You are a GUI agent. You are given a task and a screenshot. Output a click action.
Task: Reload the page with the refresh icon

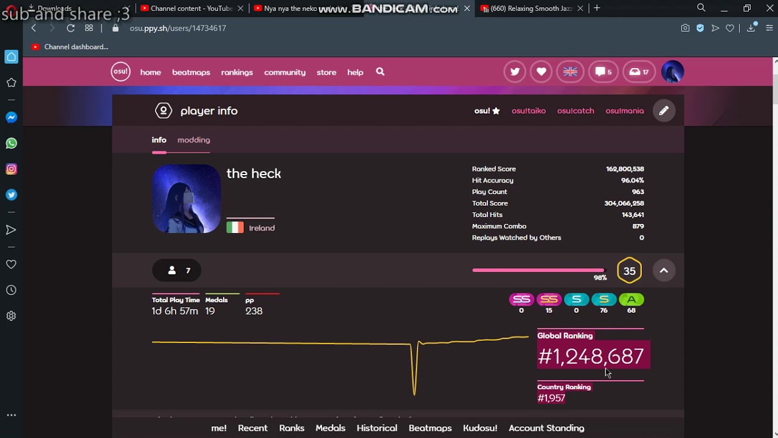(71, 28)
